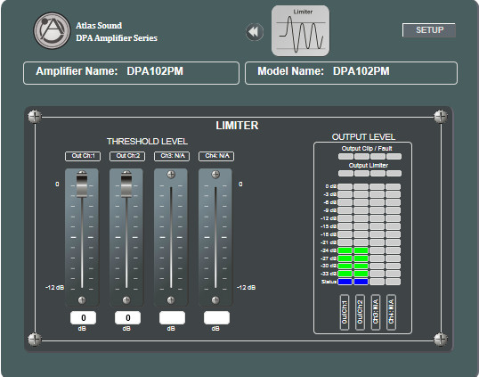Select the Out Ch:2 label button

point(127,156)
